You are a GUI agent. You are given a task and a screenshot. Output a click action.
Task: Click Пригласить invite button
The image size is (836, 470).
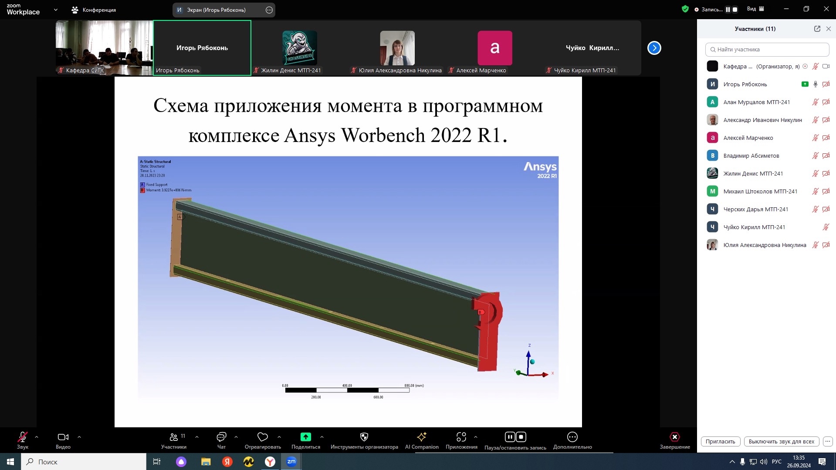(x=721, y=441)
